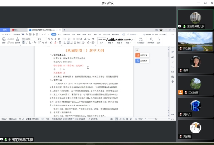This screenshot has width=214, height=145.
Task: Select 江山如画 participant tile
Action: pyautogui.click(x=195, y=85)
